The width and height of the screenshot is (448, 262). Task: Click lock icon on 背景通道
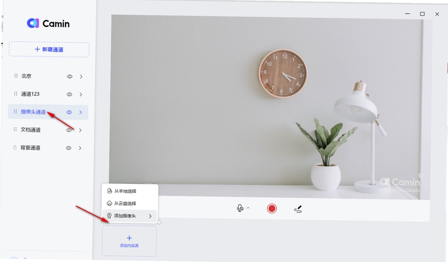tap(15, 147)
